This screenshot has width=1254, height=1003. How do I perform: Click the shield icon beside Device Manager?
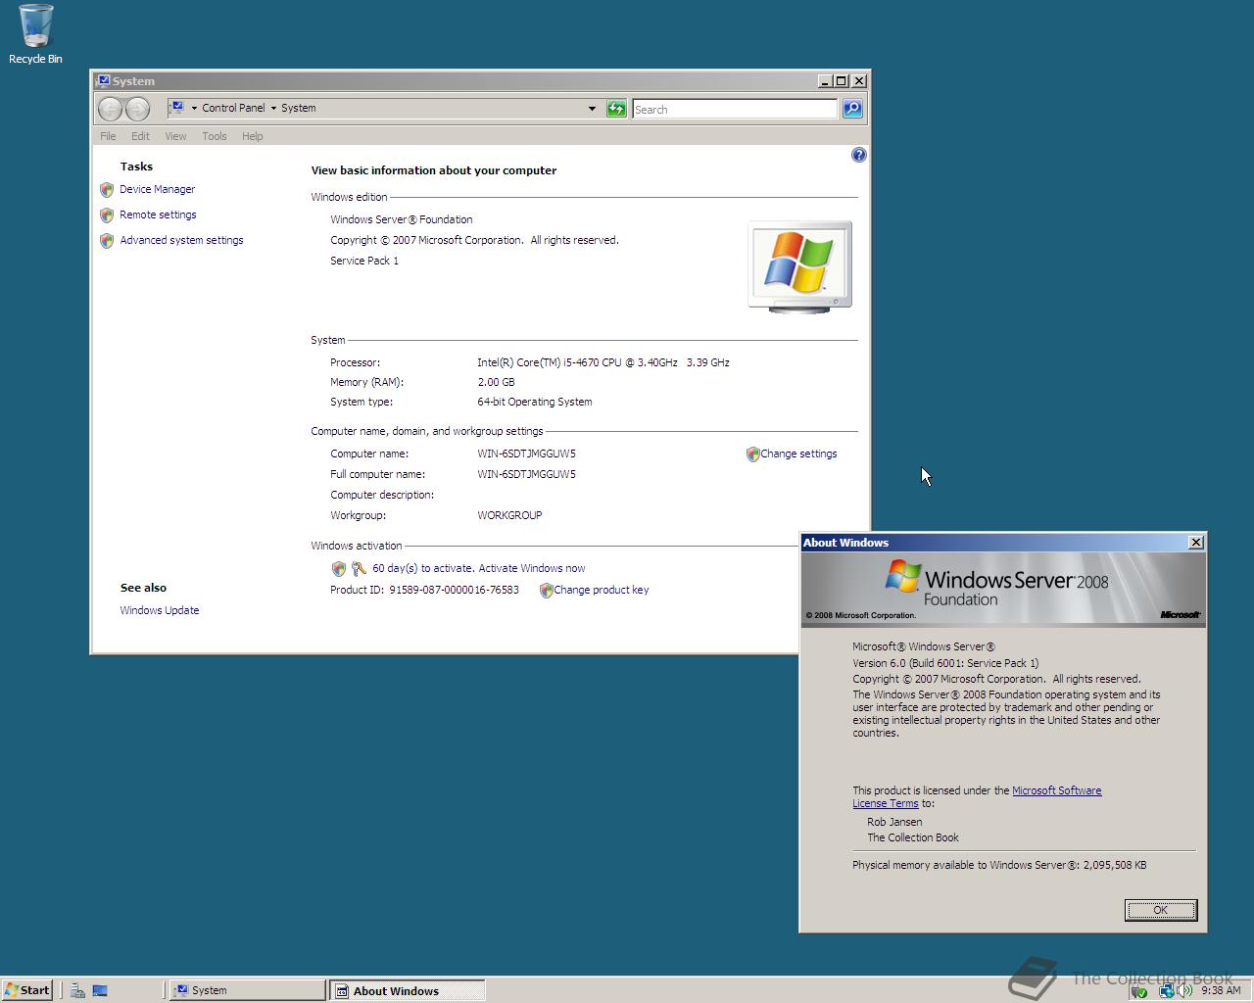click(x=107, y=189)
